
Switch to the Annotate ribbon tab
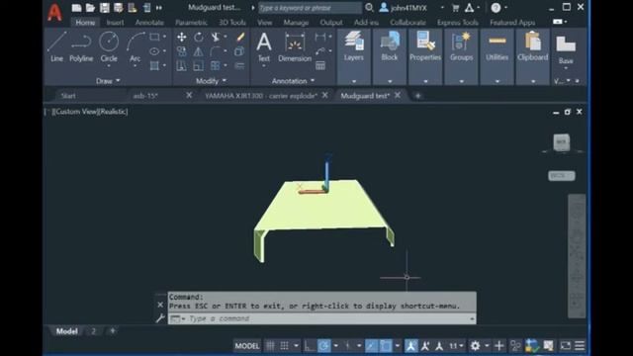pyautogui.click(x=149, y=23)
